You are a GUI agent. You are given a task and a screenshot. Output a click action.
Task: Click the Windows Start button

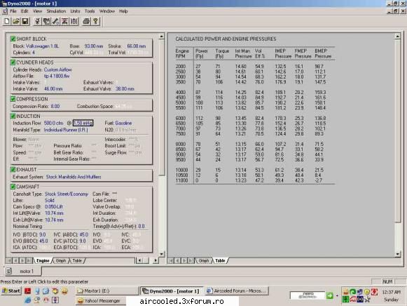click(11, 291)
